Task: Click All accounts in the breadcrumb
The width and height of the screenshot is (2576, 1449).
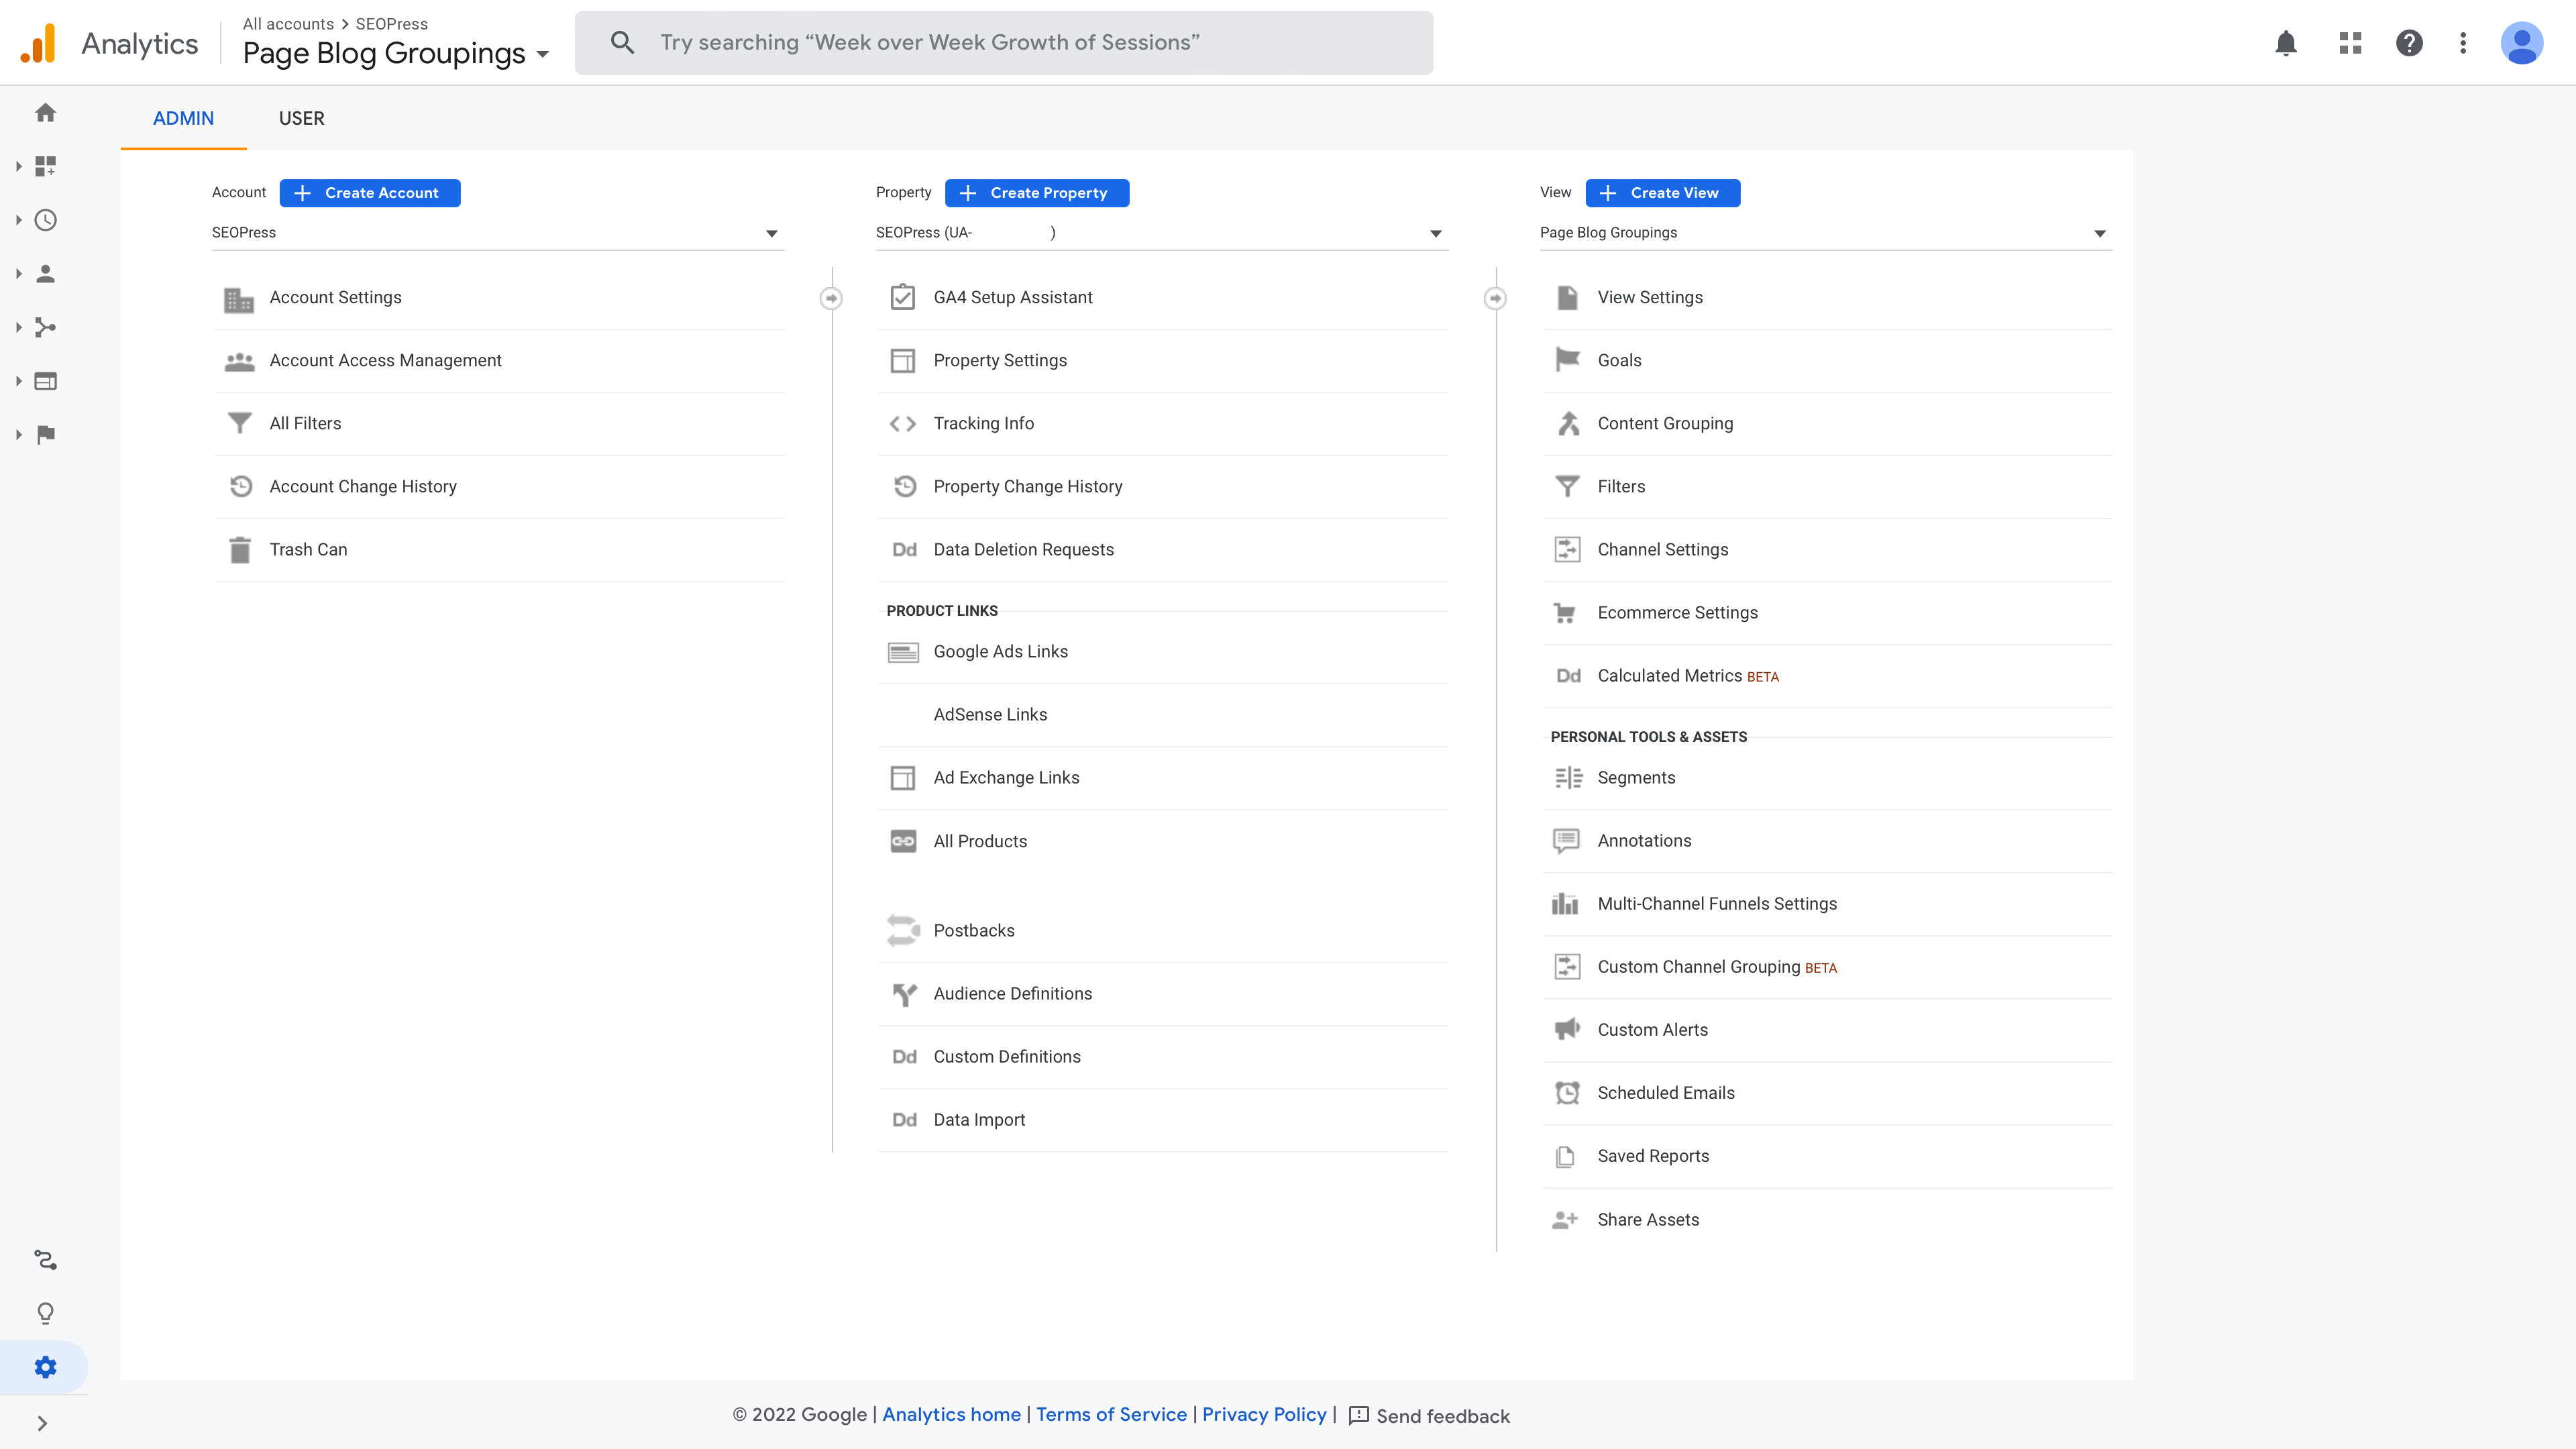Action: [288, 24]
